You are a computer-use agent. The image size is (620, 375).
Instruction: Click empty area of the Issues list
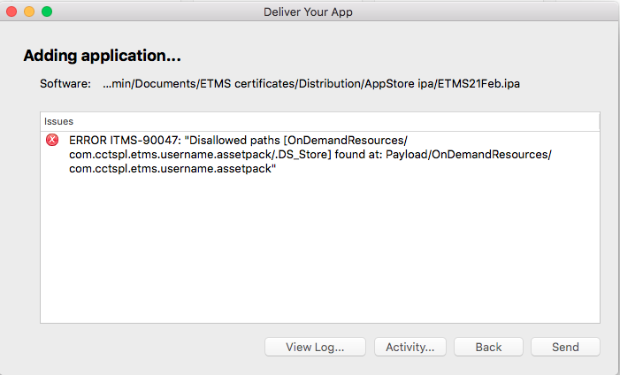pos(320,249)
